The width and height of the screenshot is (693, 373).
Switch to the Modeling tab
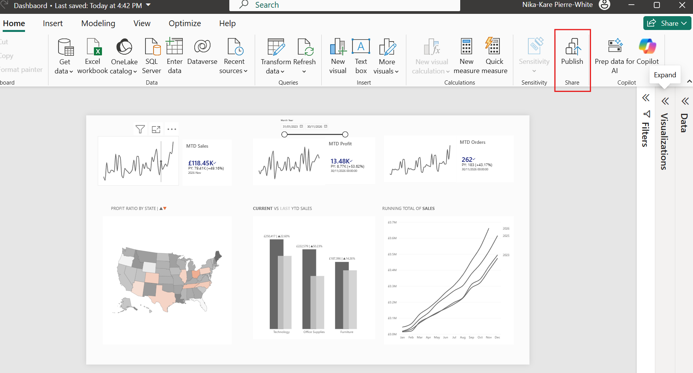[98, 23]
